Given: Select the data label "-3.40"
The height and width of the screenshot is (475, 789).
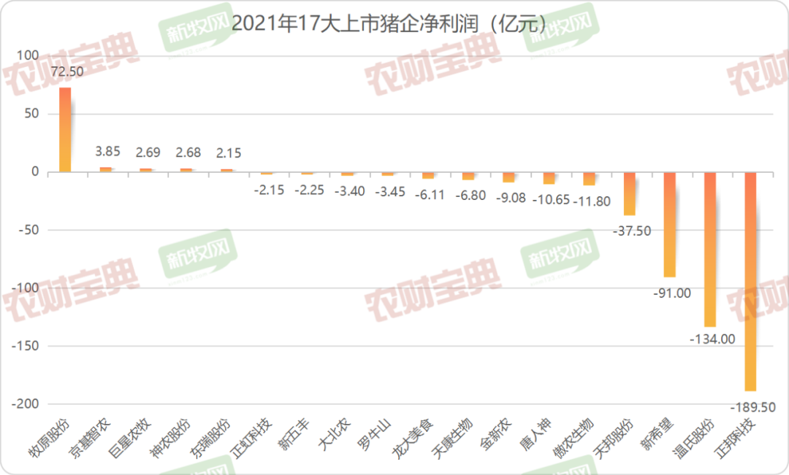Looking at the screenshot, I should click(350, 191).
